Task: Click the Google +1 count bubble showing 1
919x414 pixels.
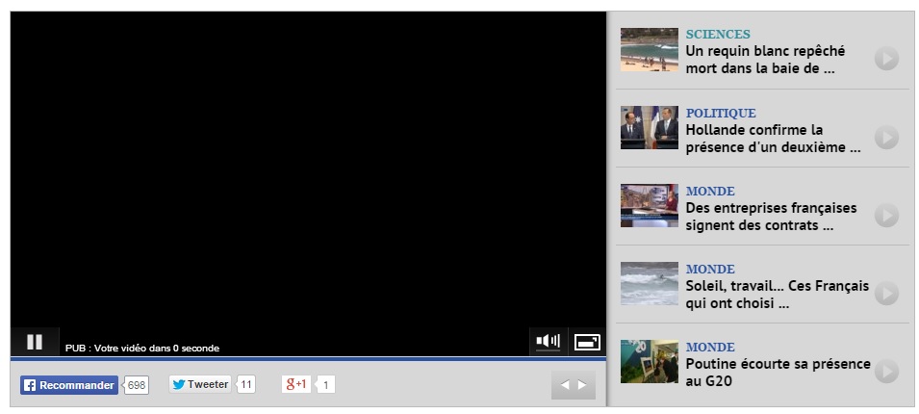Action: pyautogui.click(x=325, y=385)
